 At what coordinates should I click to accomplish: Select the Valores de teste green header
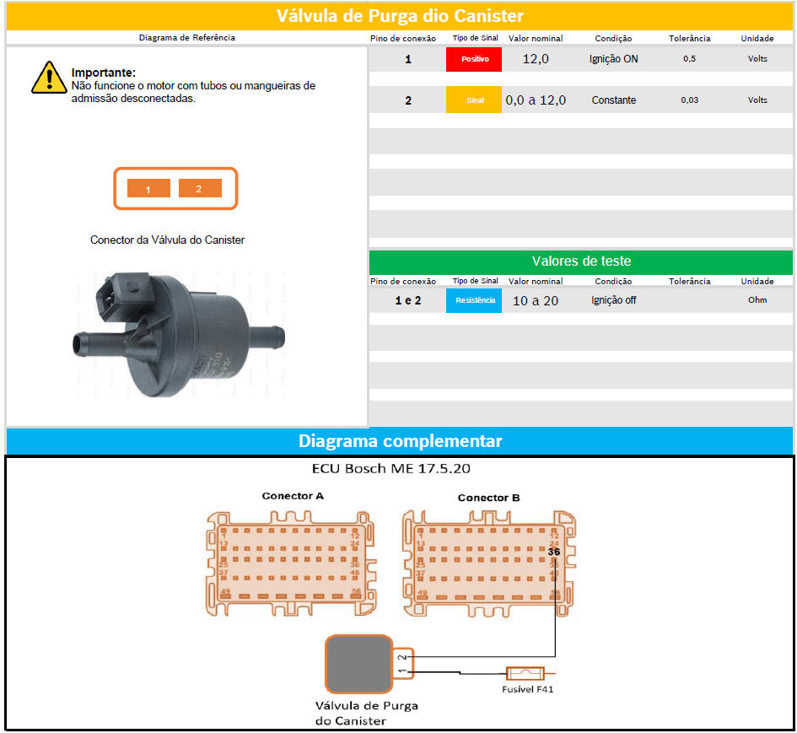tap(580, 261)
